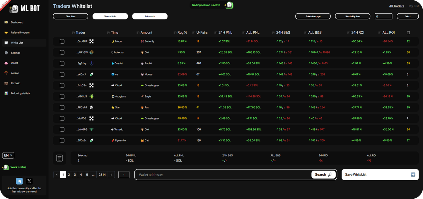Select the checkbox for trader 2FDzEx

point(62,140)
